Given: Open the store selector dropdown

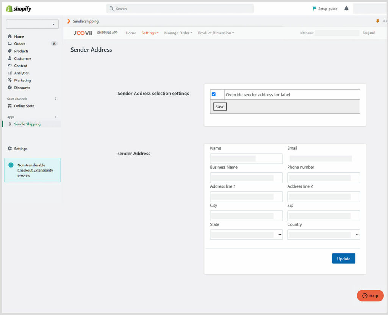Looking at the screenshot, I should (x=33, y=24).
